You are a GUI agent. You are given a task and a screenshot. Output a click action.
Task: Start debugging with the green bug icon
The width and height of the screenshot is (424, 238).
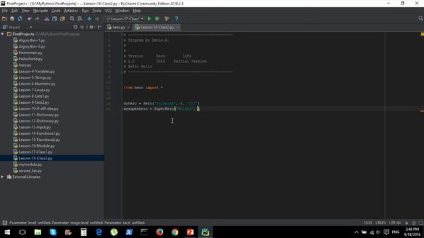[157, 19]
